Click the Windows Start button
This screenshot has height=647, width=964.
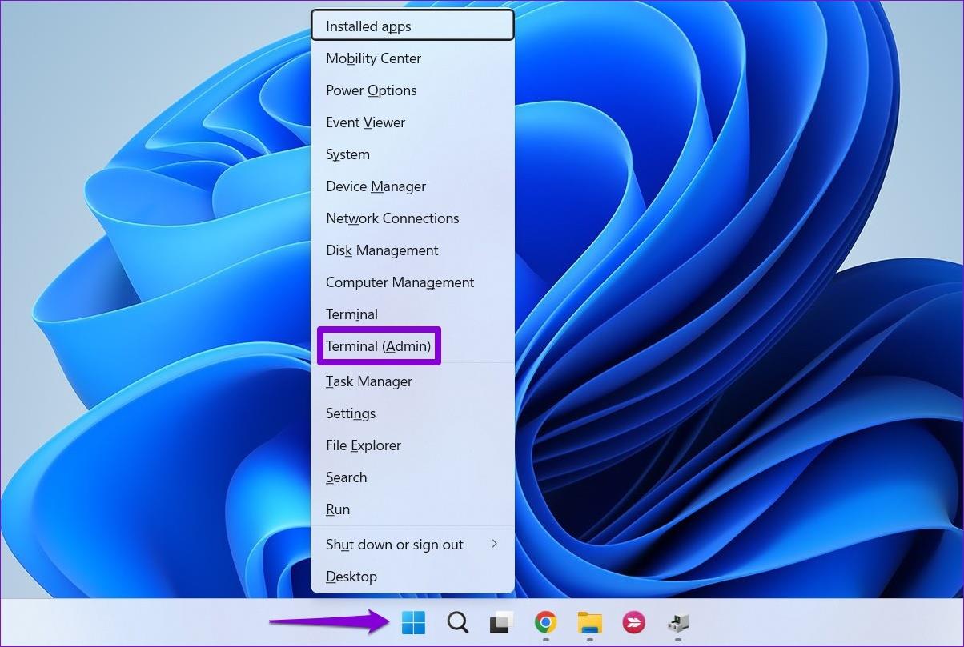pyautogui.click(x=413, y=623)
